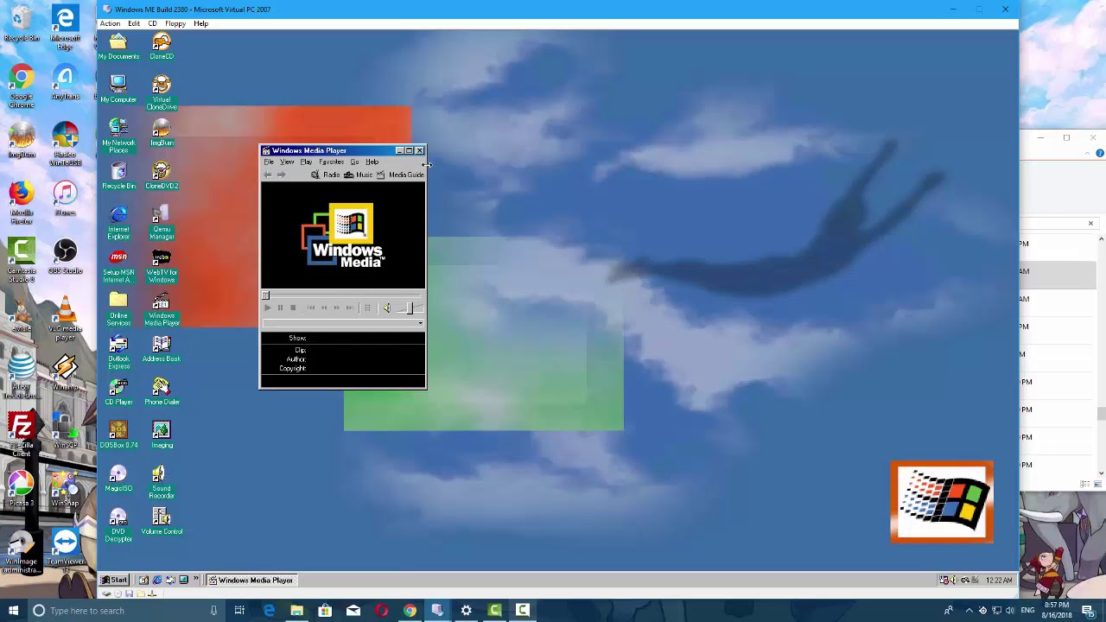Open the Online Services folder icon
Viewport: 1106px width, 622px height.
point(118,308)
